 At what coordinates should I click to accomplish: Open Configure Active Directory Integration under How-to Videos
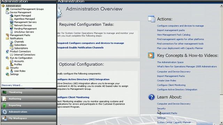[177, 90]
